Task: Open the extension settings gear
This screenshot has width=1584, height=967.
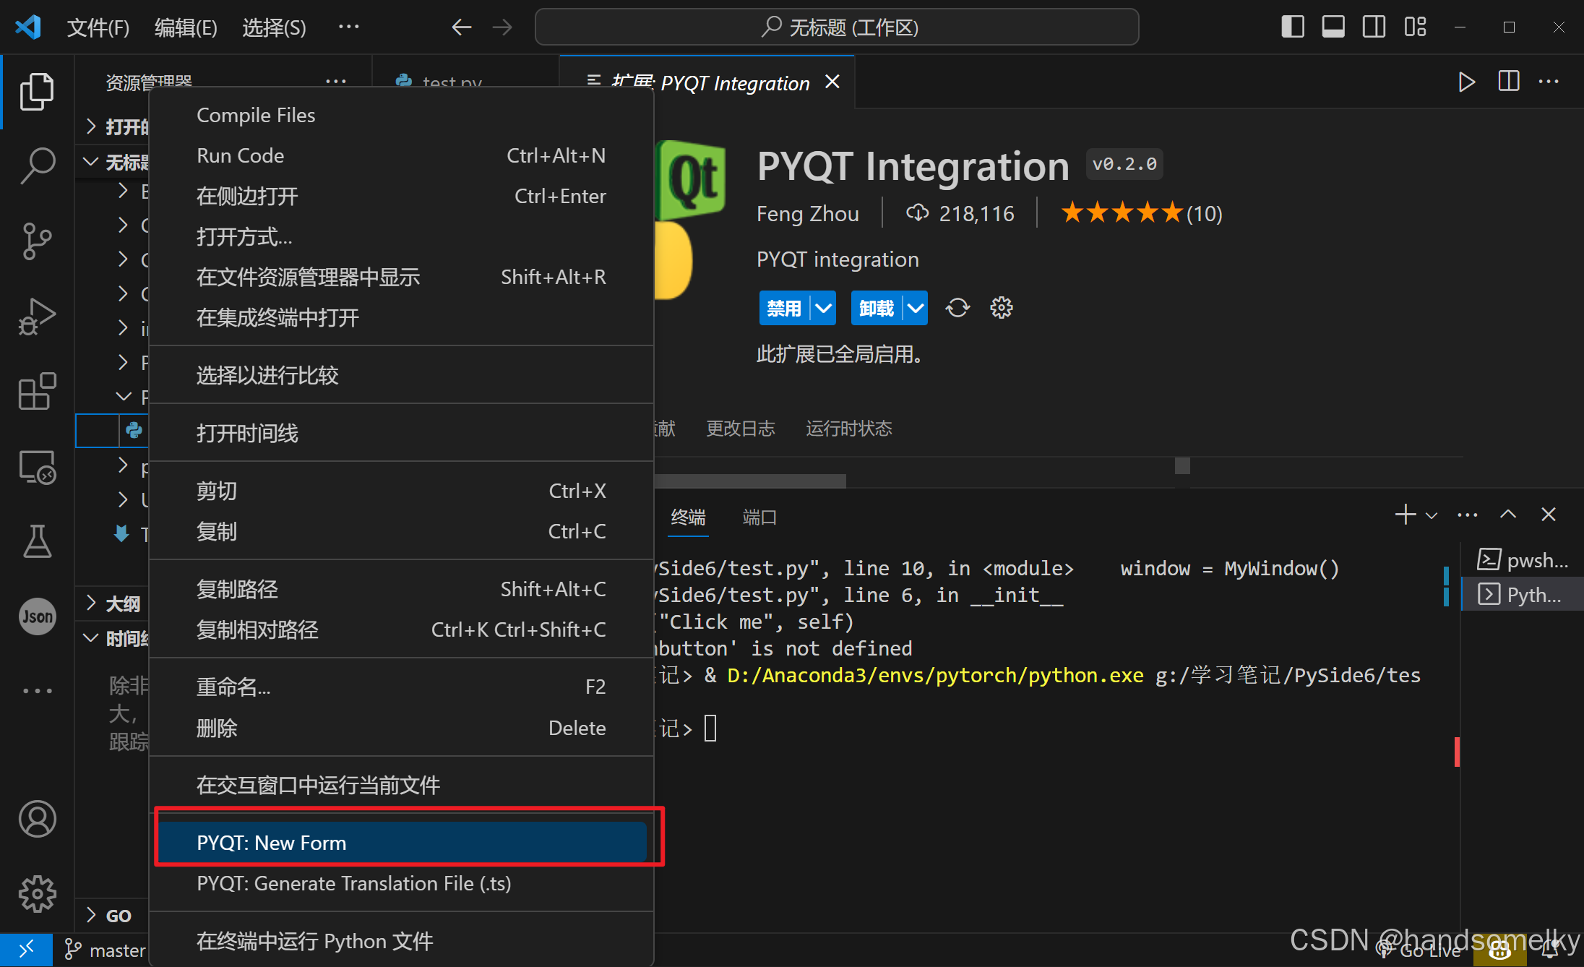Action: pyautogui.click(x=1001, y=308)
